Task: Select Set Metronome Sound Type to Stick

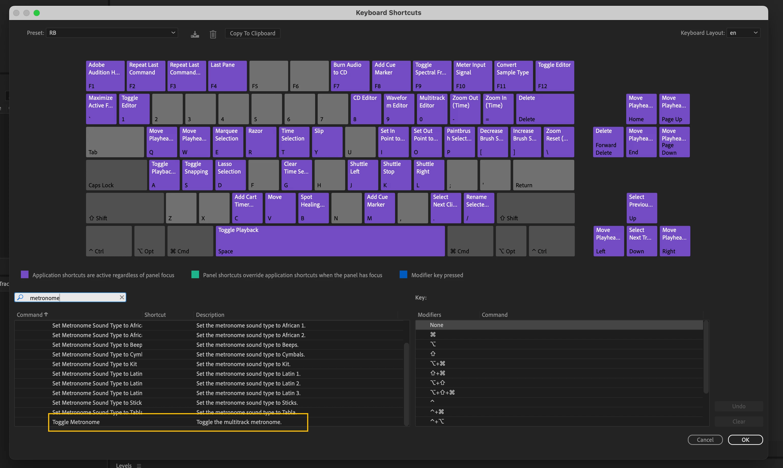Action: (x=209, y=403)
